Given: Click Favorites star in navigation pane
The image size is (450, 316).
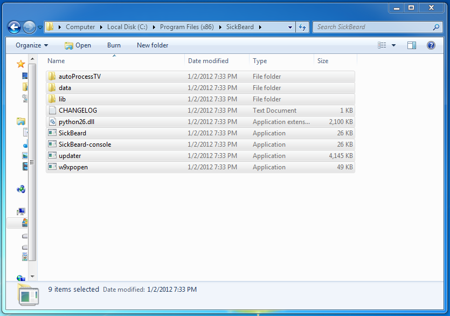Looking at the screenshot, I should [20, 64].
